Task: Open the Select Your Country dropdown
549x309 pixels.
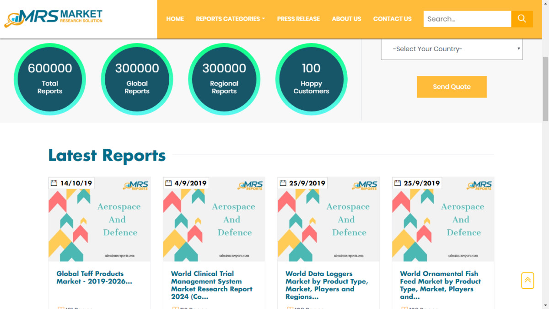Action: pyautogui.click(x=452, y=49)
